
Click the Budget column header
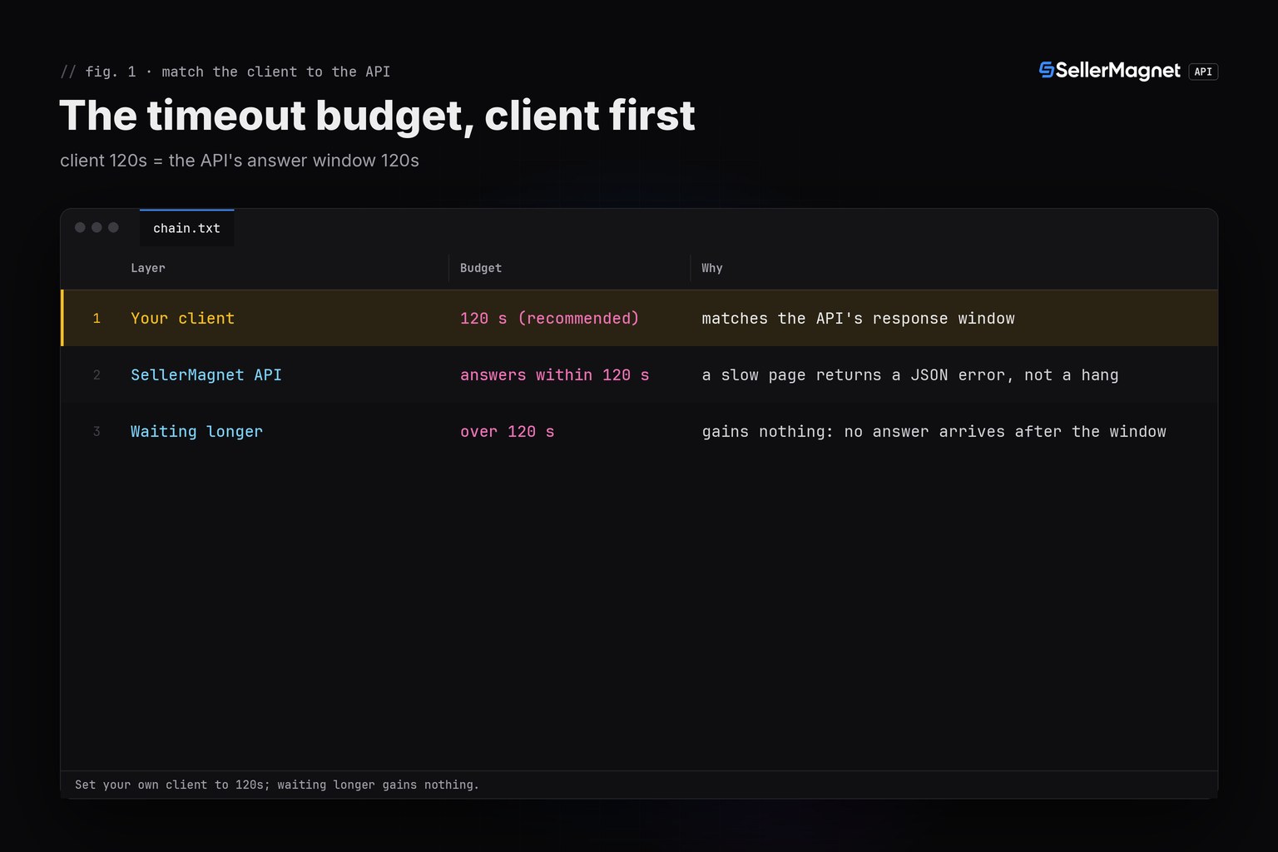481,268
